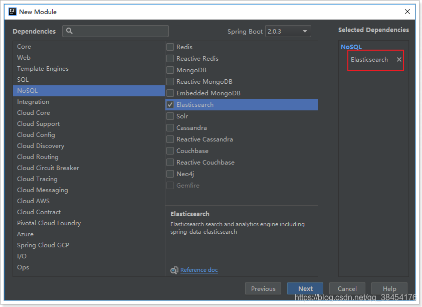The height and width of the screenshot is (307, 422).
Task: Choose the Azure category
Action: [x=89, y=234]
